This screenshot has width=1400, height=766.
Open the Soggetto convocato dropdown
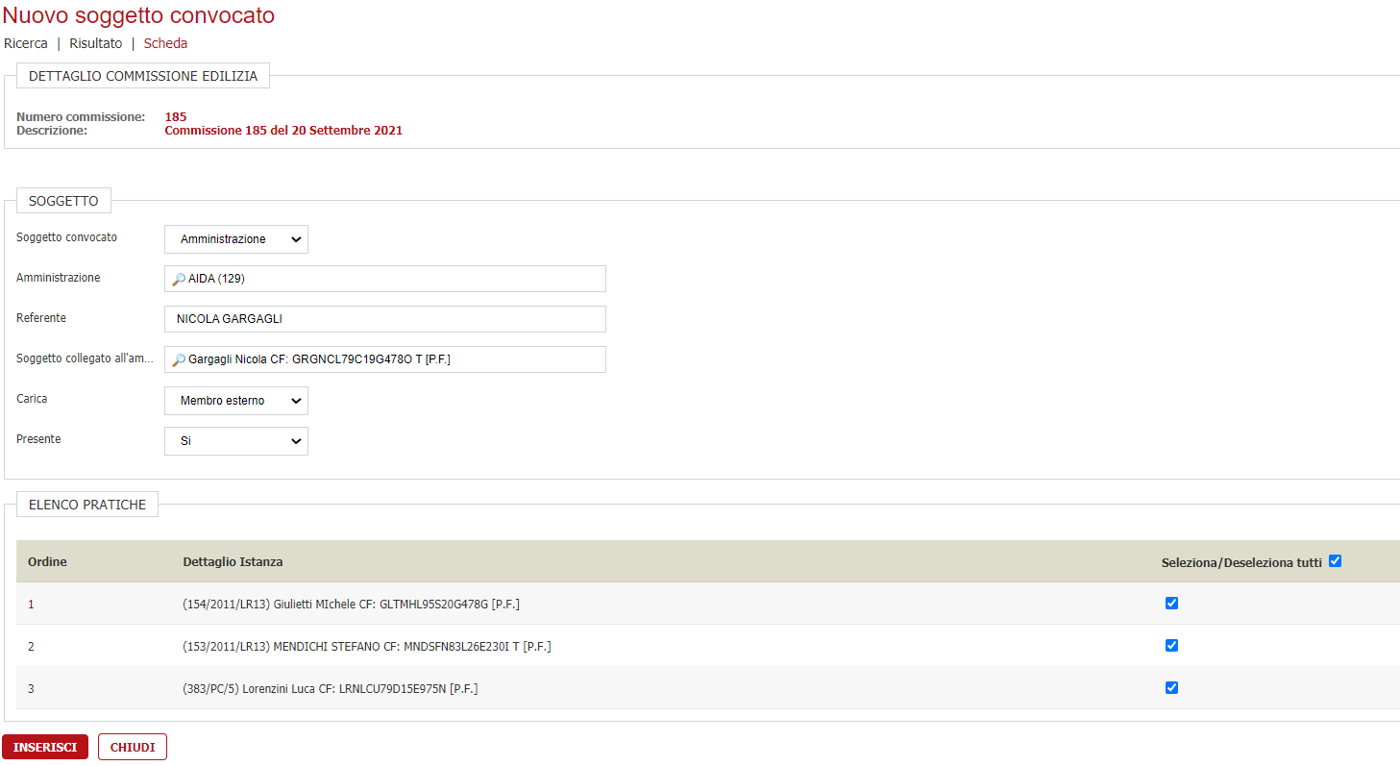236,239
